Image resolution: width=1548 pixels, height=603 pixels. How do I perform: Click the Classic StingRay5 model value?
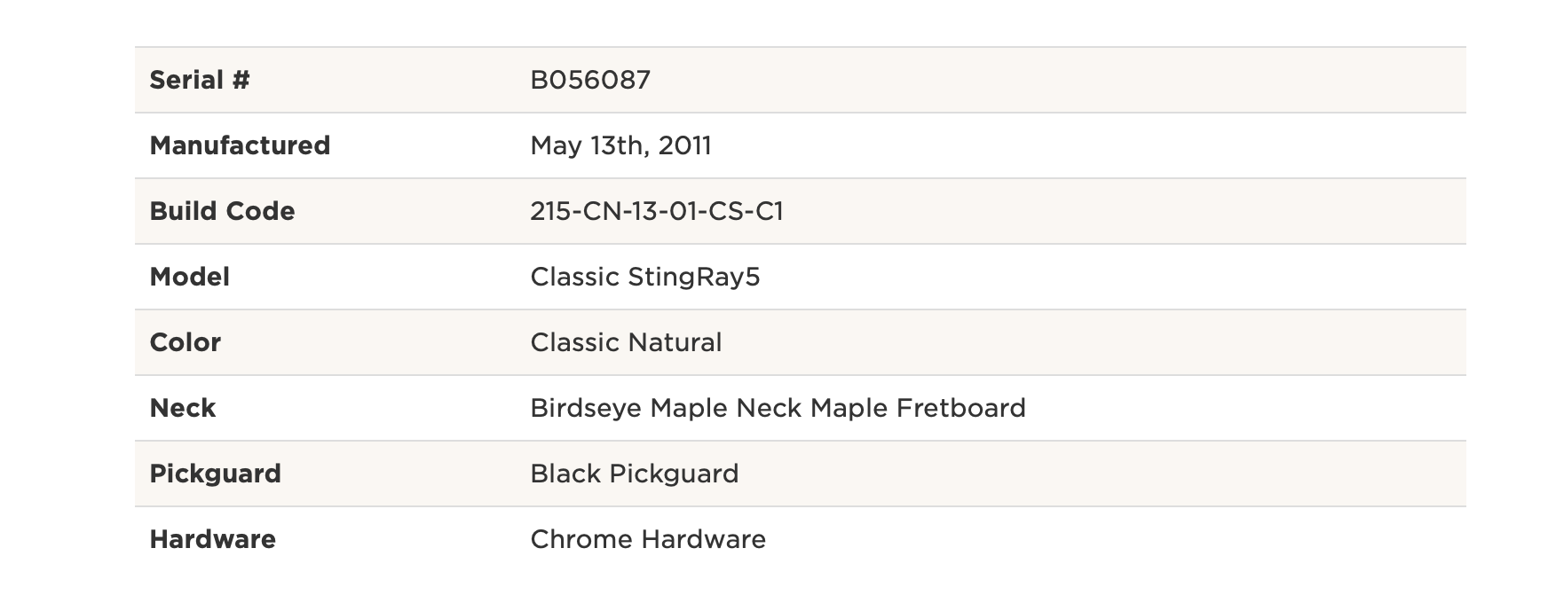point(645,277)
